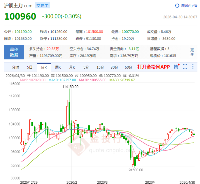Expand 更多 more variety data

click(192, 52)
